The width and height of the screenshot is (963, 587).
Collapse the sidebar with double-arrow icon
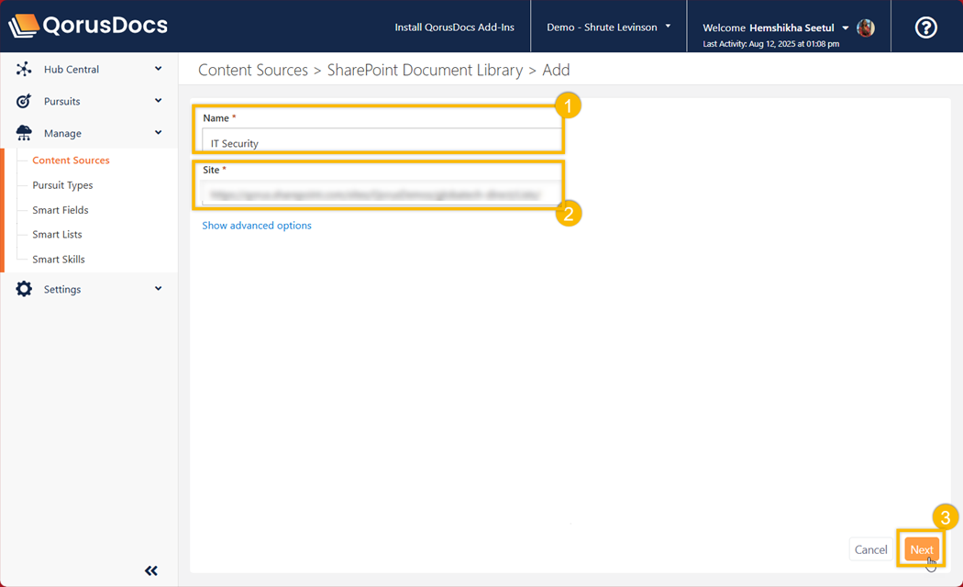point(151,570)
